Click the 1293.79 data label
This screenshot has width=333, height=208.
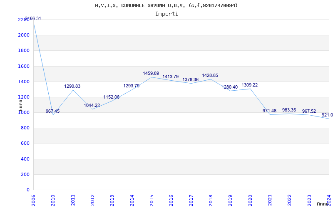[132, 86]
